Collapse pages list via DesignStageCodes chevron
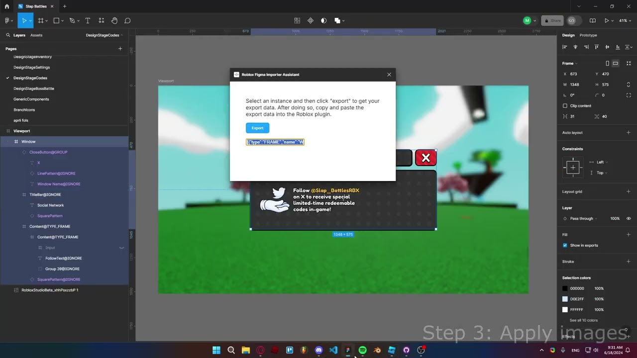 (x=122, y=35)
